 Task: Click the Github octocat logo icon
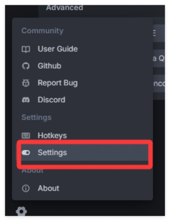[x=26, y=66]
